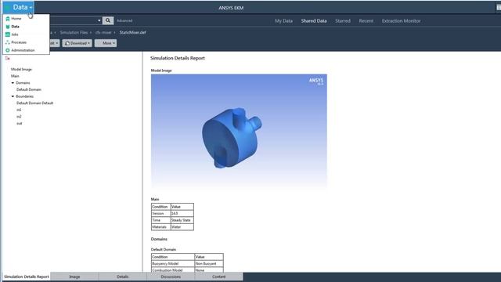Click the Combustion Model table cell
The width and height of the screenshot is (501, 282).
173,270
